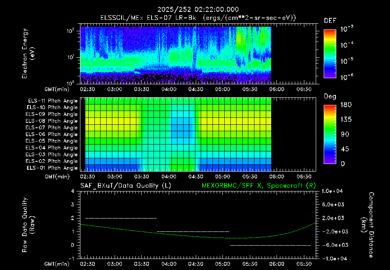Click 03:00 time tick under the data quality plot
The height and width of the screenshot is (270, 390).
[x=115, y=264]
